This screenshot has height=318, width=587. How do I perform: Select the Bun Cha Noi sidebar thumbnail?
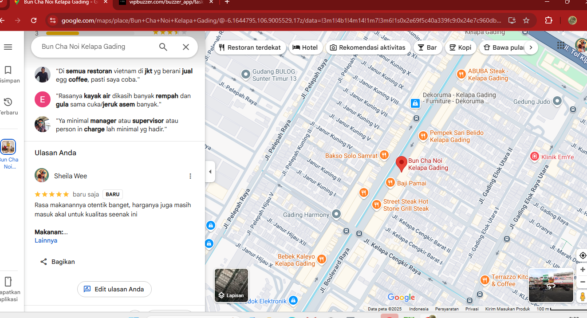(x=8, y=146)
